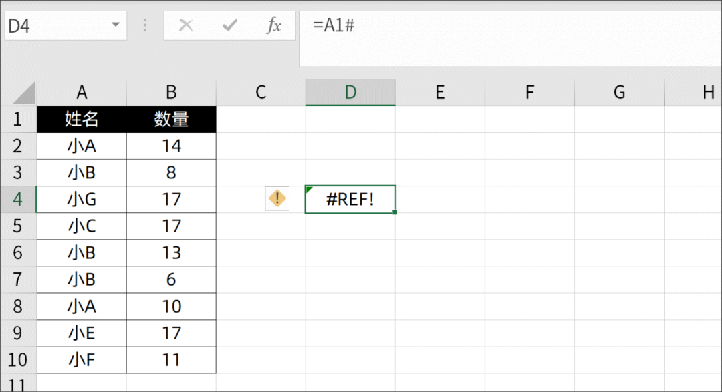The width and height of the screenshot is (722, 392).
Task: Click the 数量 header cell
Action: coord(171,120)
